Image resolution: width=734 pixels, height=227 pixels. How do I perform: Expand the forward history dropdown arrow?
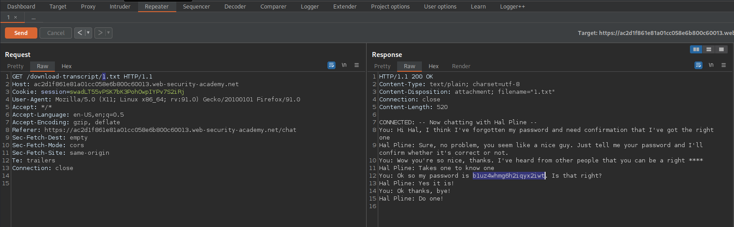pyautogui.click(x=108, y=33)
